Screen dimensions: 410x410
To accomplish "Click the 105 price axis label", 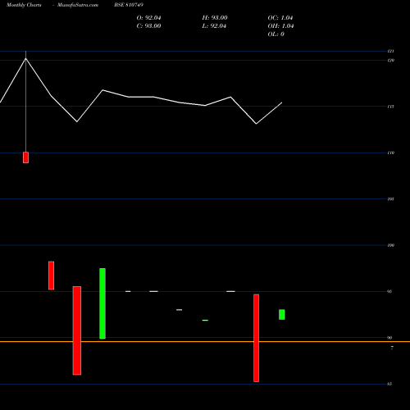I will tap(391, 199).
